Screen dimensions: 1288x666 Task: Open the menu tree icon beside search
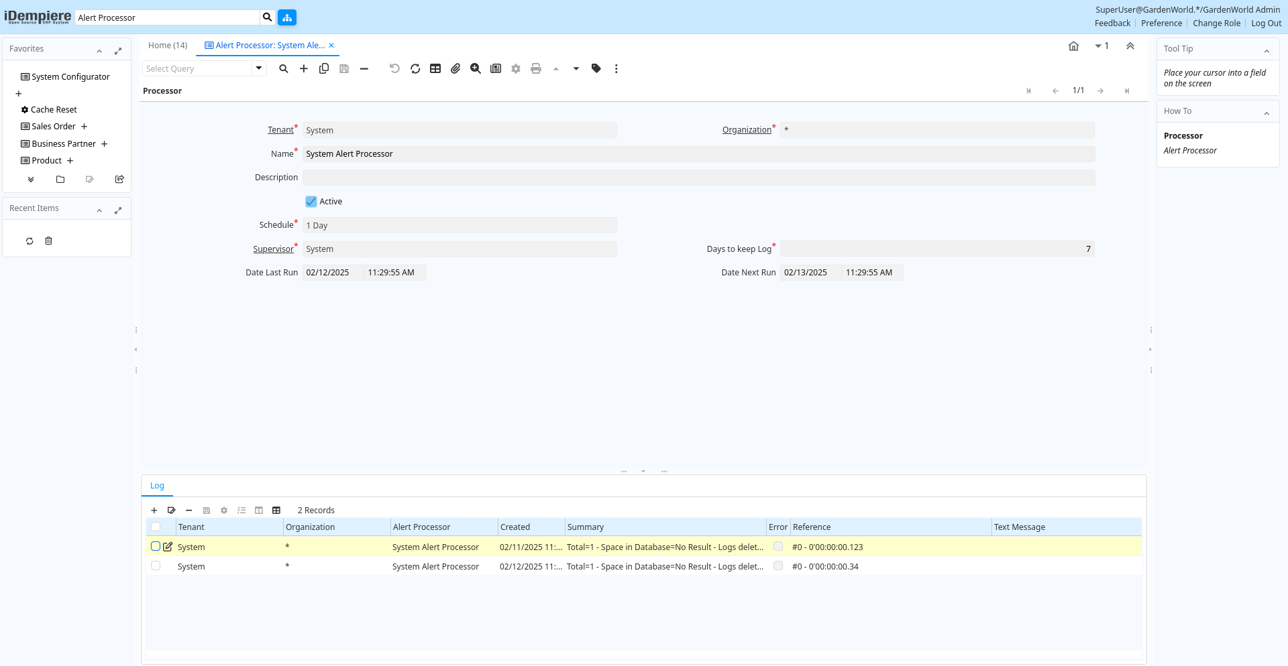(287, 17)
